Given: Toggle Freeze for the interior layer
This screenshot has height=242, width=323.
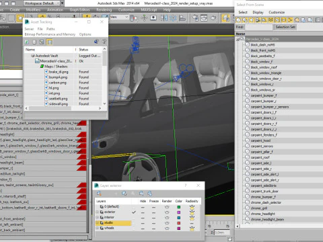Looking at the screenshot, I should [153, 218].
